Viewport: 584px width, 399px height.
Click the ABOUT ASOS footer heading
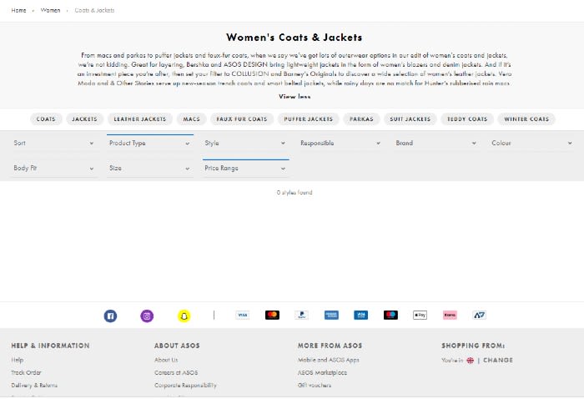[177, 346]
